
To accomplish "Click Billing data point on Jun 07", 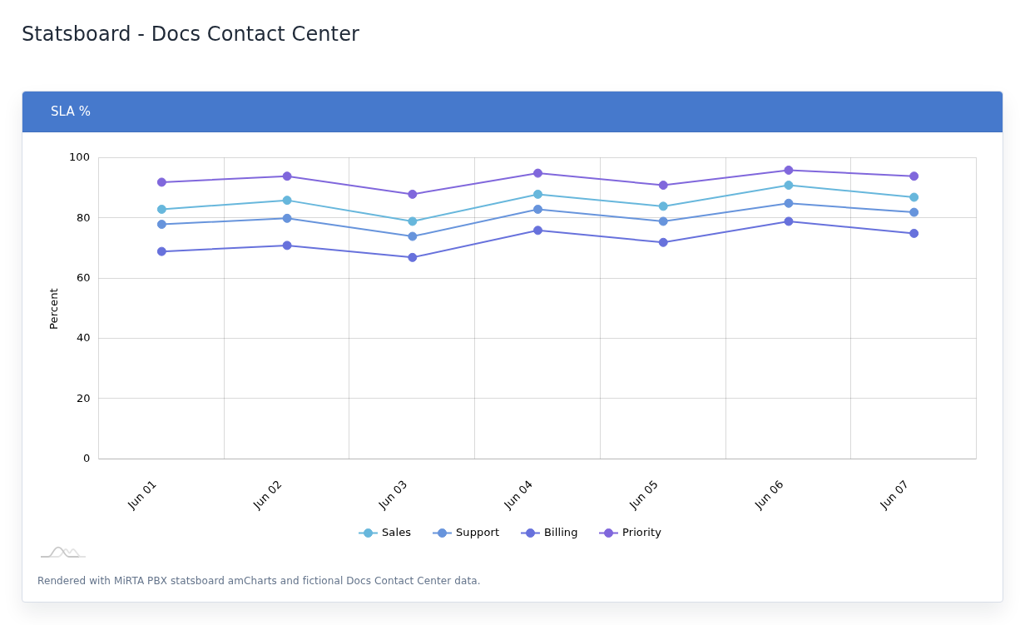I will 914,234.
